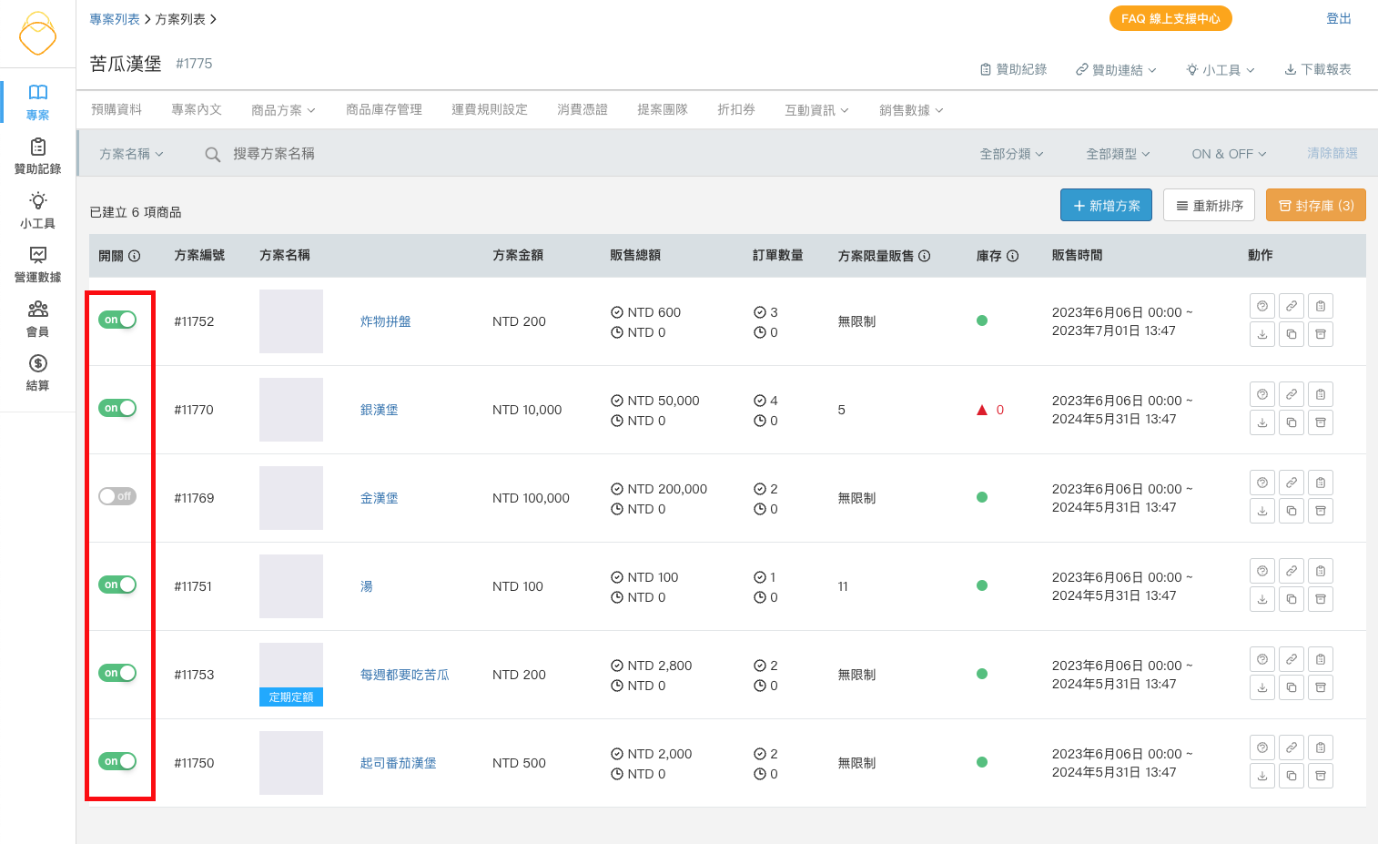Click info icon next to 開關 header
This screenshot has height=844, width=1378.
(x=135, y=256)
